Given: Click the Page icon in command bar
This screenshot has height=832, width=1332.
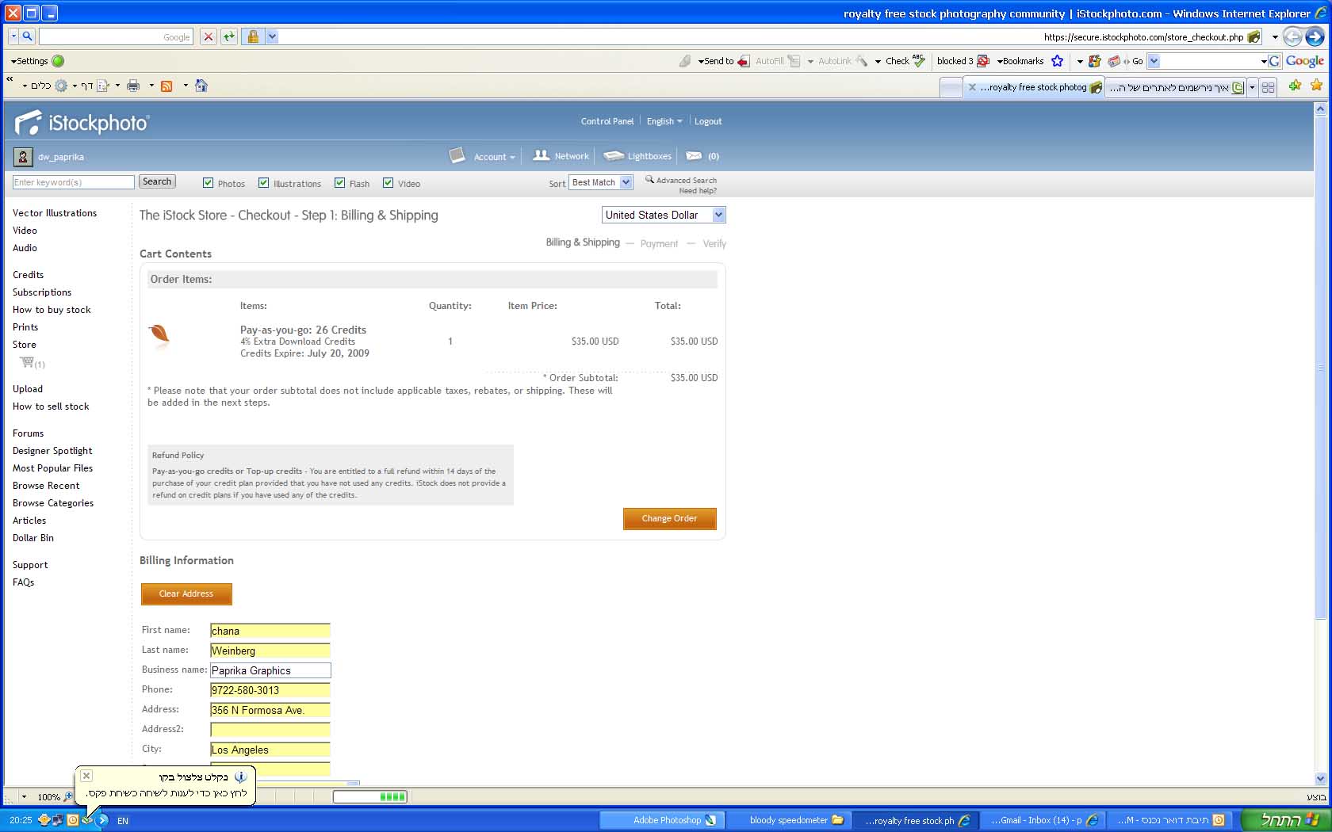Looking at the screenshot, I should 103,86.
